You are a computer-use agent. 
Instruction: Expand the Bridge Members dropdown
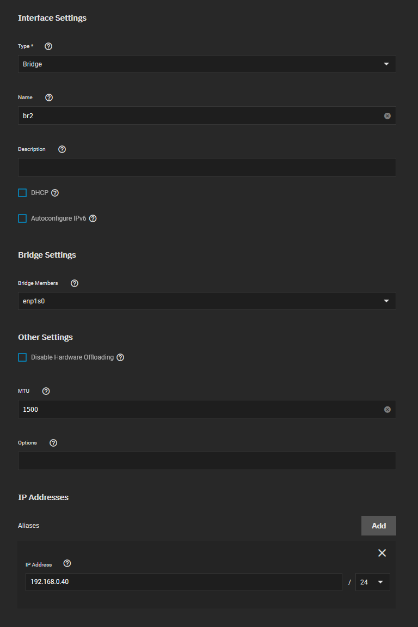[207, 301]
